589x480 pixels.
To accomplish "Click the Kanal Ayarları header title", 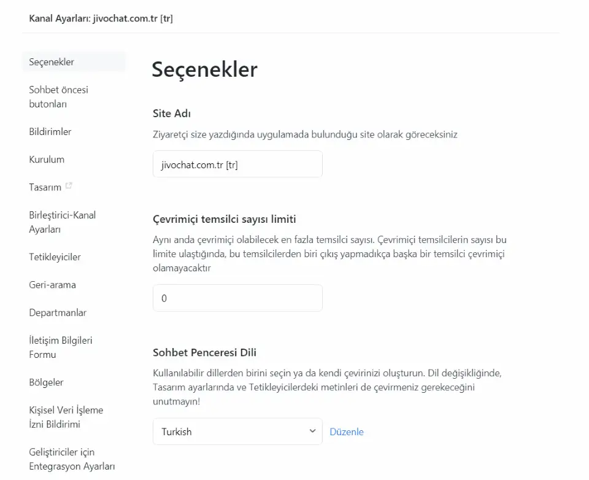I will pos(101,18).
